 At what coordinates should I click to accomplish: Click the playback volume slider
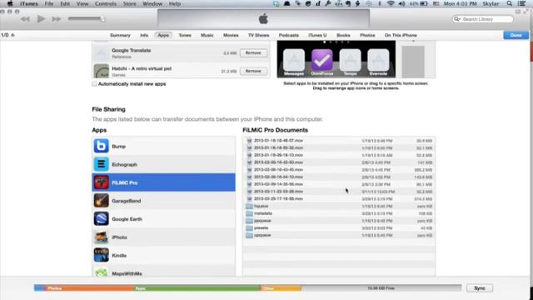87,18
